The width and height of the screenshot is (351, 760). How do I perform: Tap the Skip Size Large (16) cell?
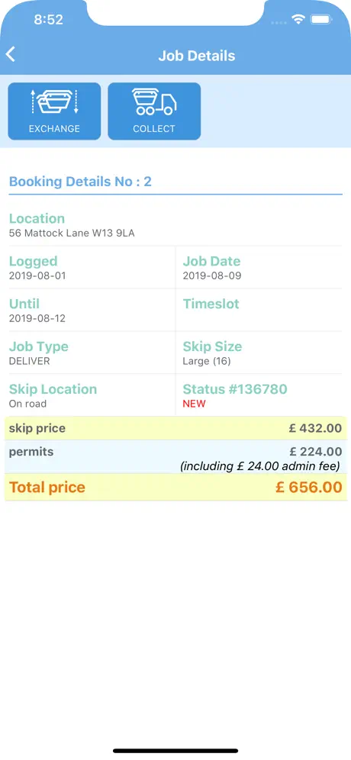tap(259, 353)
